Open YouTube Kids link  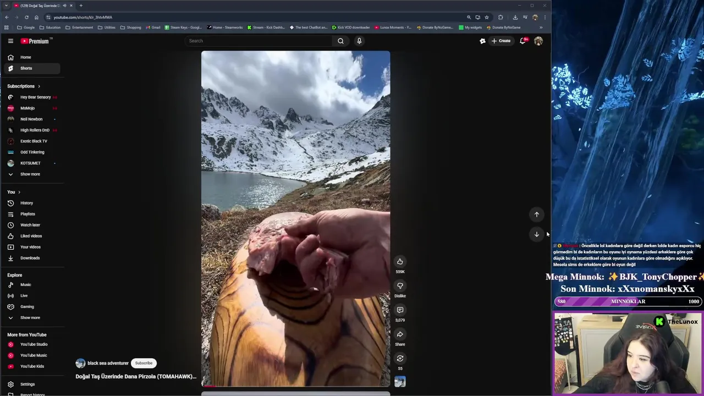click(31, 366)
